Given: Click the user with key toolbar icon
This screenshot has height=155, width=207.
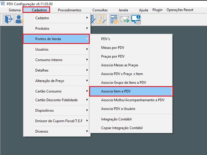Looking at the screenshot, I should coord(19,19).
